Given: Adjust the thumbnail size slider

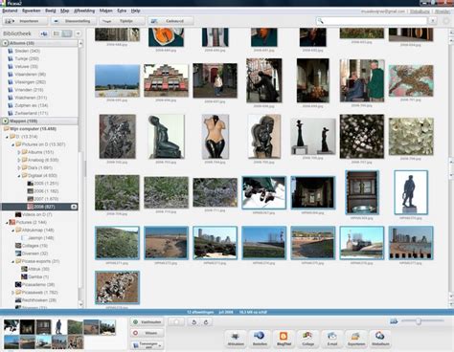Looking at the screenshot, I should [x=418, y=321].
